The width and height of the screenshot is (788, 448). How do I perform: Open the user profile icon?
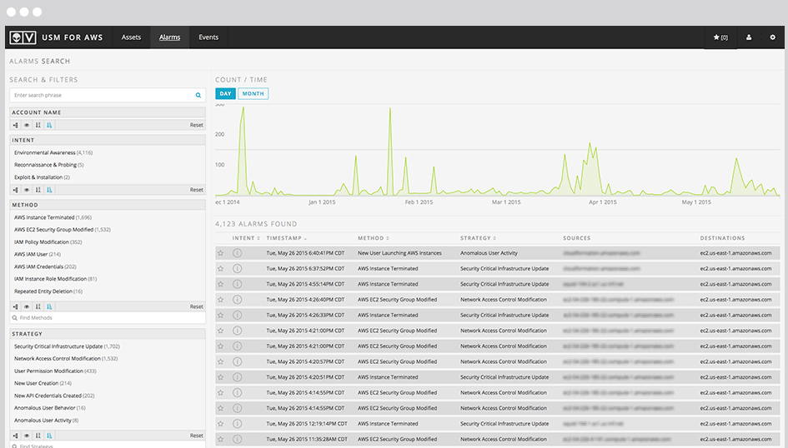(x=749, y=37)
